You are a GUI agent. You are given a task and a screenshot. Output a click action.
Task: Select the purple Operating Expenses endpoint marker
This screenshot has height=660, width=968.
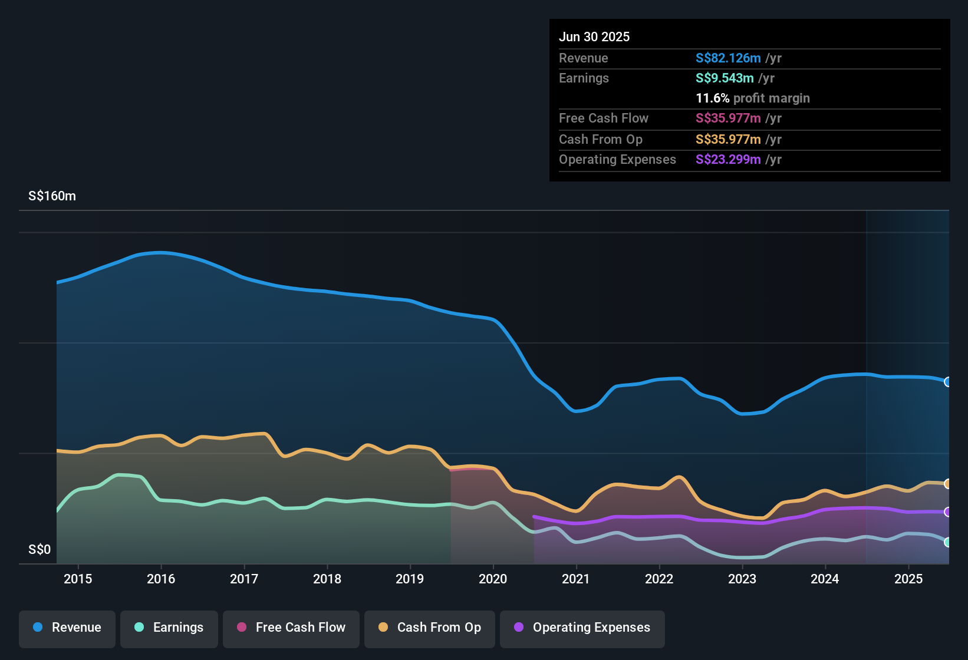pos(947,512)
